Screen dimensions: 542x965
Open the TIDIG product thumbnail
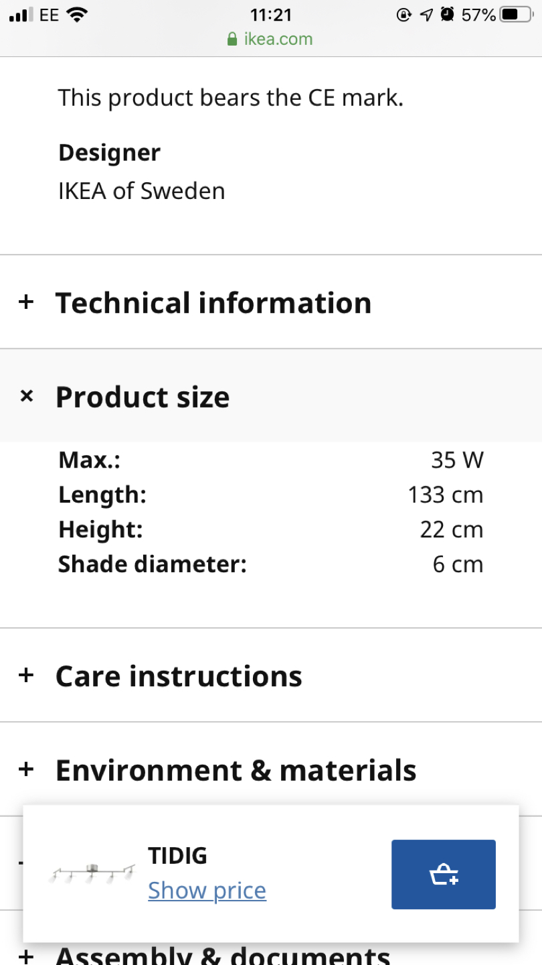[x=92, y=873]
